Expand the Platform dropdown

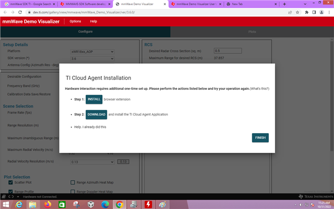click(92, 52)
